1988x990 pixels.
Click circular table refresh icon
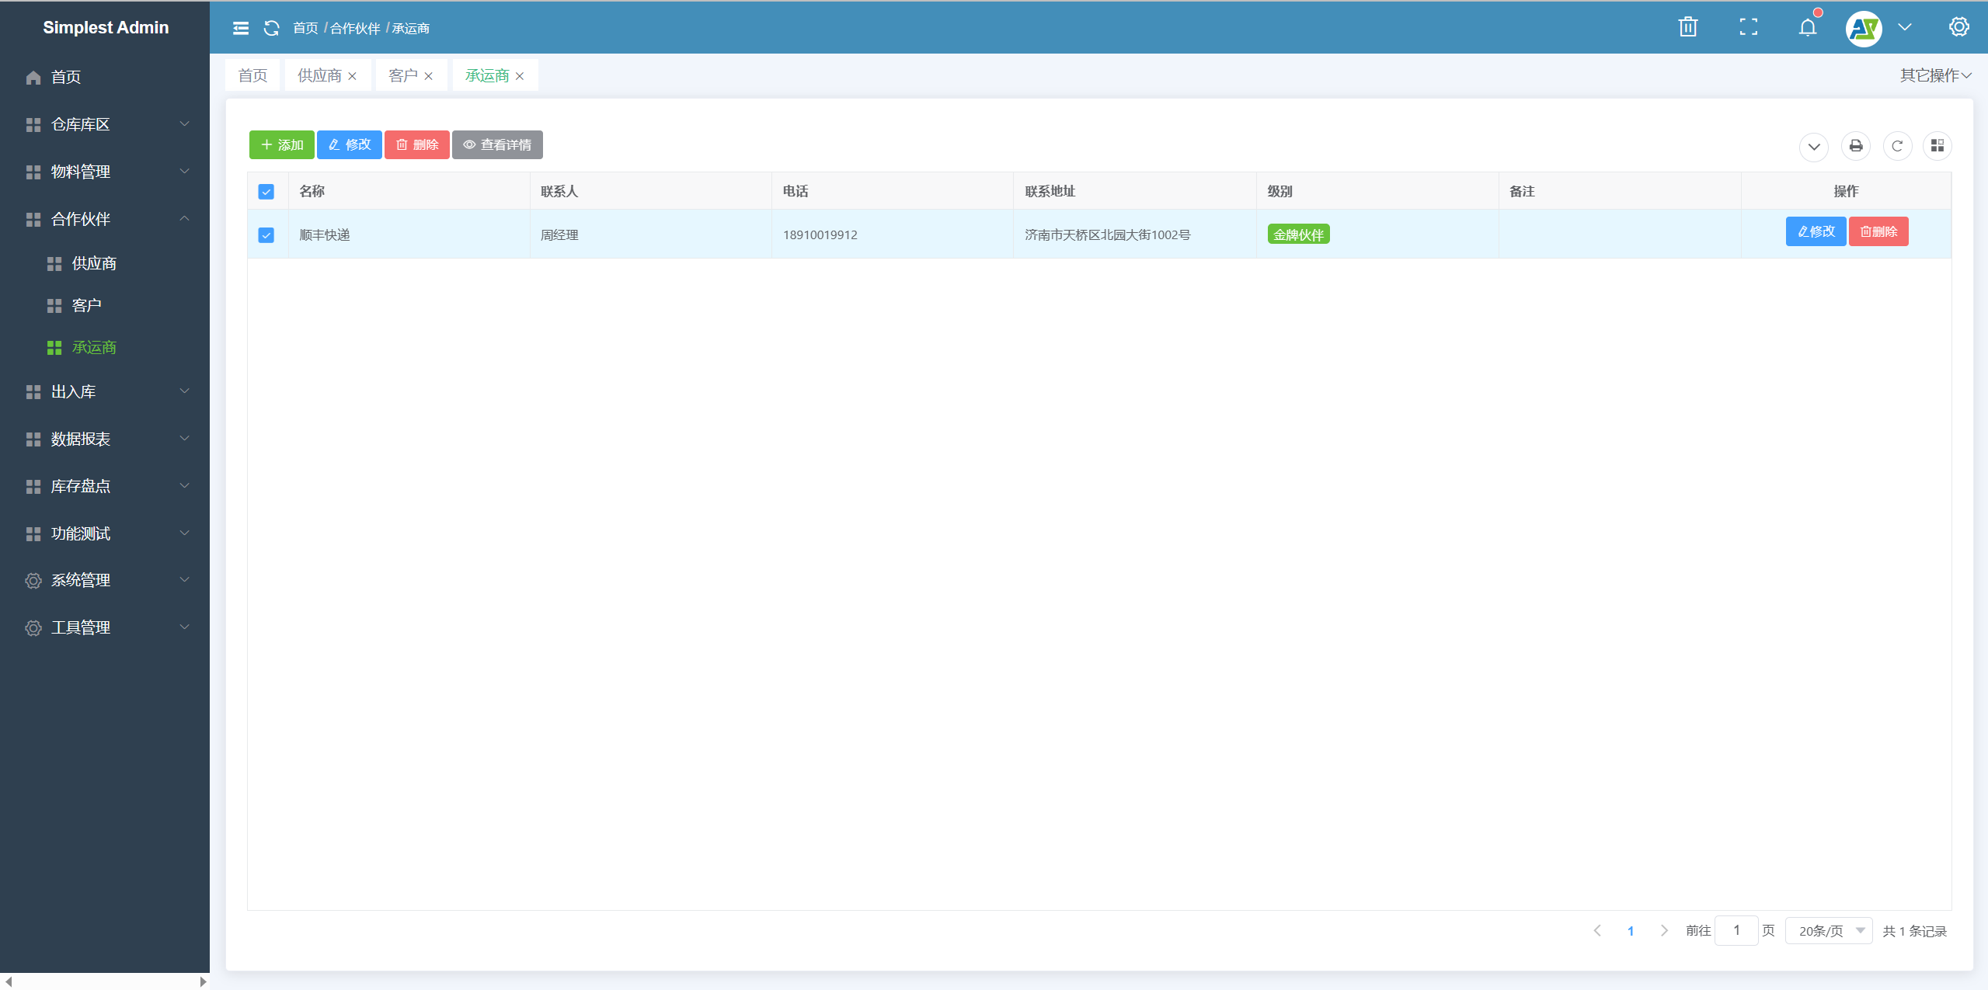click(1896, 146)
